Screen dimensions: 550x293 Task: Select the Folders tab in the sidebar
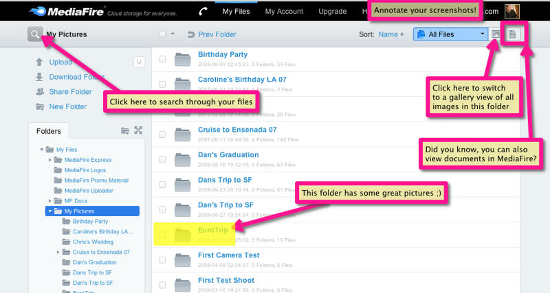[48, 131]
